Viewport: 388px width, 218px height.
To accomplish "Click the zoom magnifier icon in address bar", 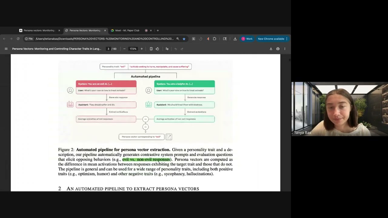I will click(178, 39).
